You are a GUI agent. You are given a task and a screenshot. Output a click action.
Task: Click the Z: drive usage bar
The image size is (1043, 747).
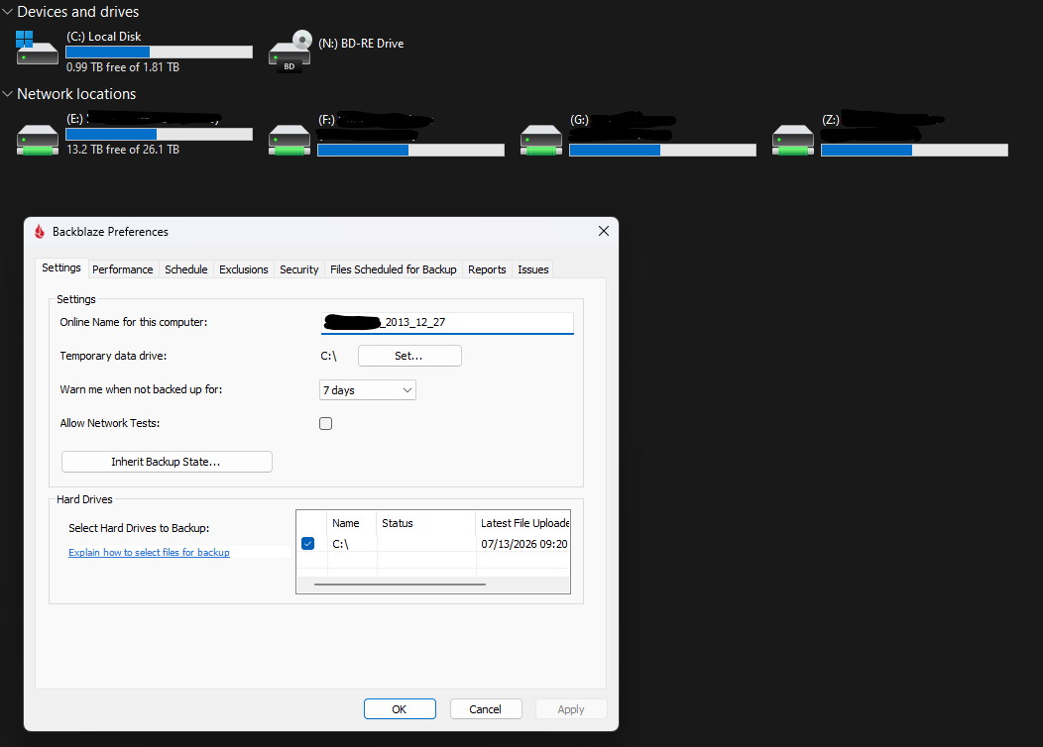[915, 151]
